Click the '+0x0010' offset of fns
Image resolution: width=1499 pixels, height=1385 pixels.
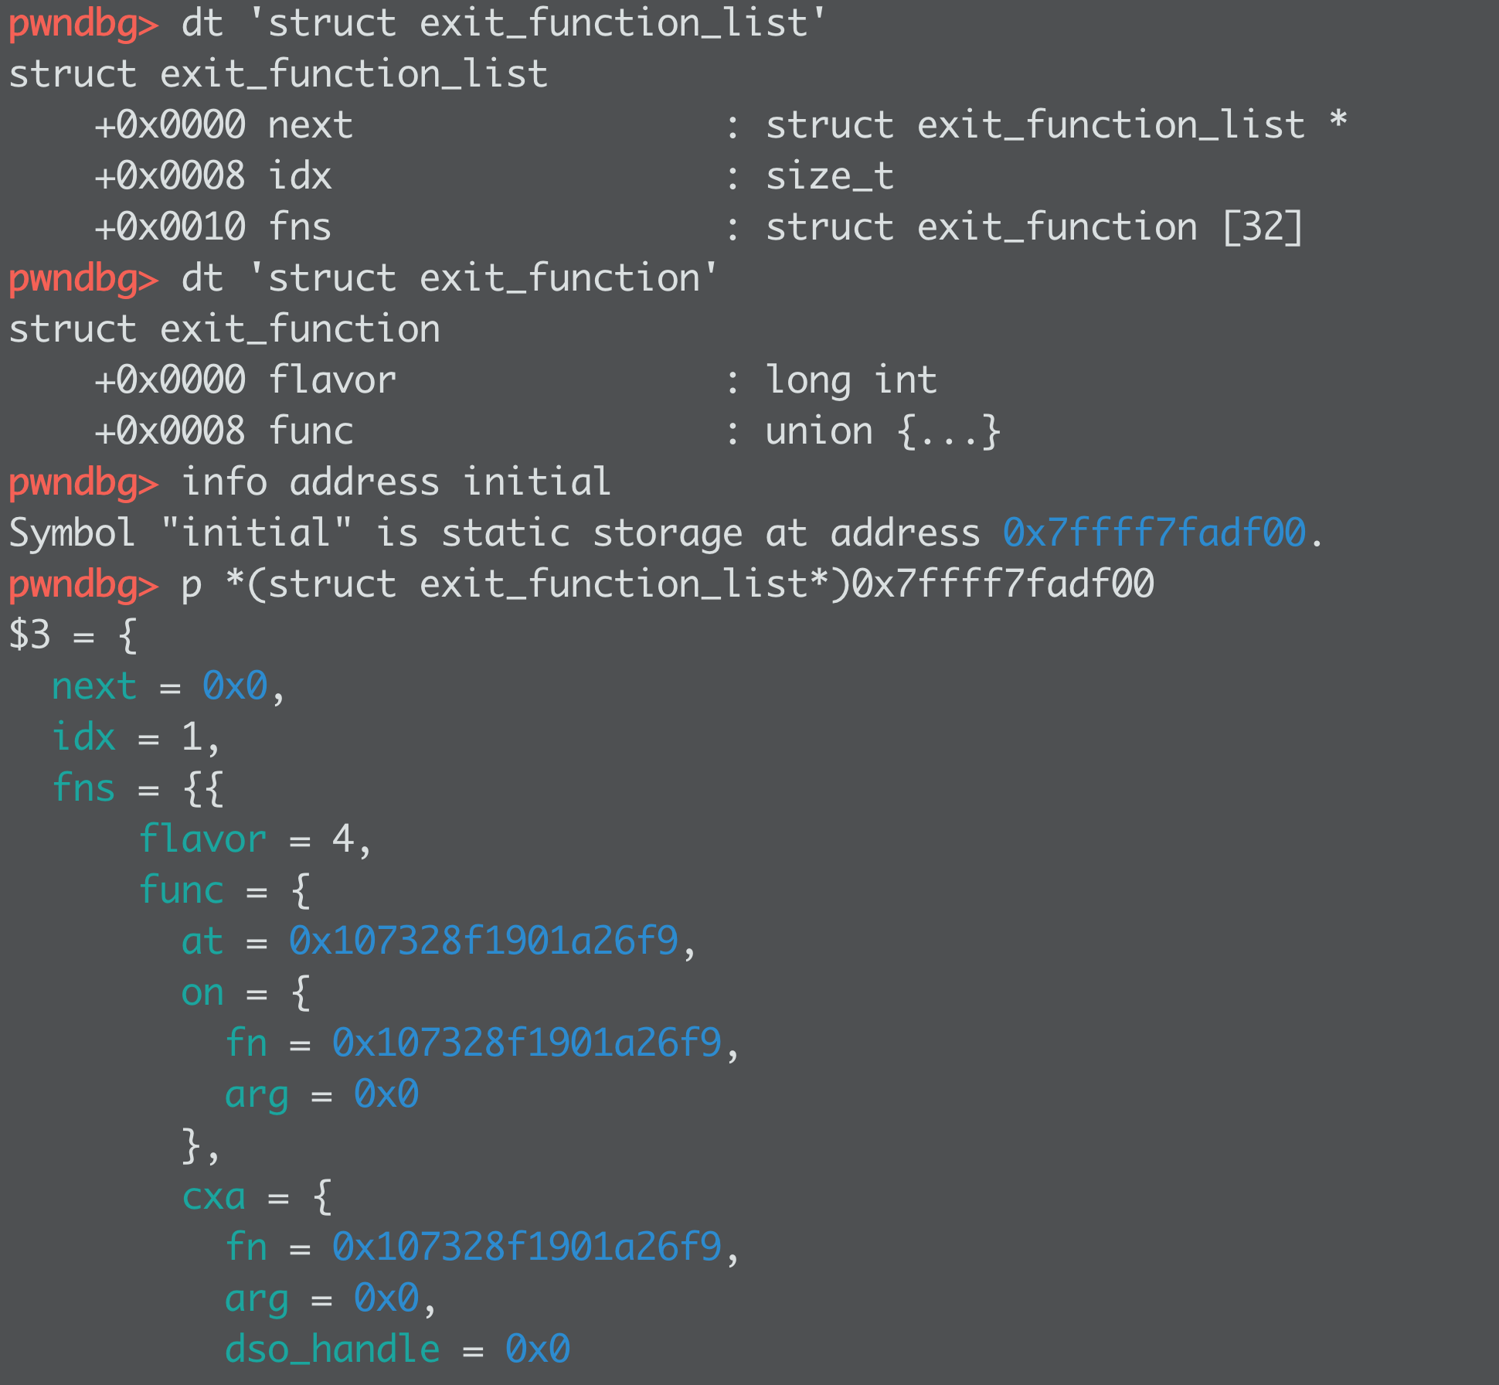tap(170, 227)
